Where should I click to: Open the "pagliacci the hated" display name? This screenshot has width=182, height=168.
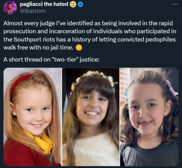pyautogui.click(x=44, y=4)
